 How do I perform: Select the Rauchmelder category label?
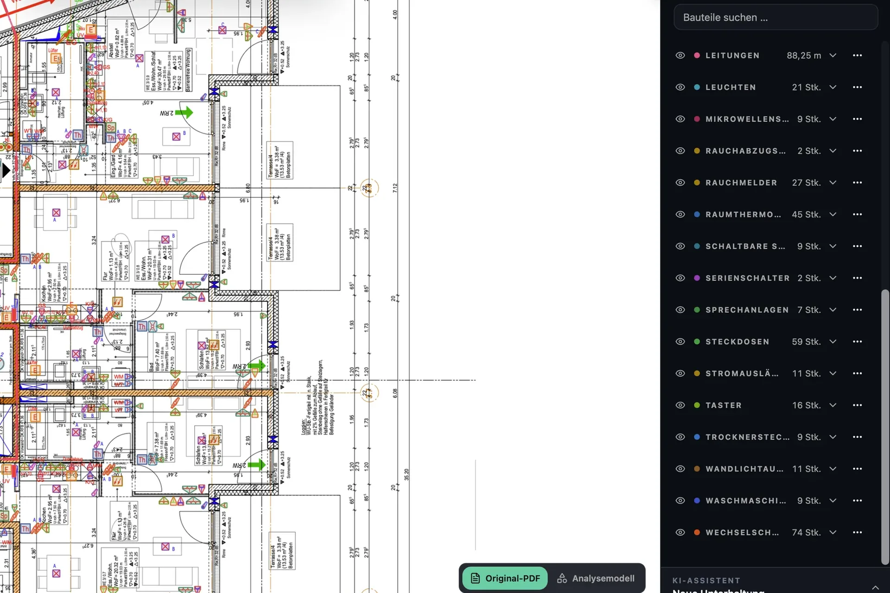[x=741, y=183]
